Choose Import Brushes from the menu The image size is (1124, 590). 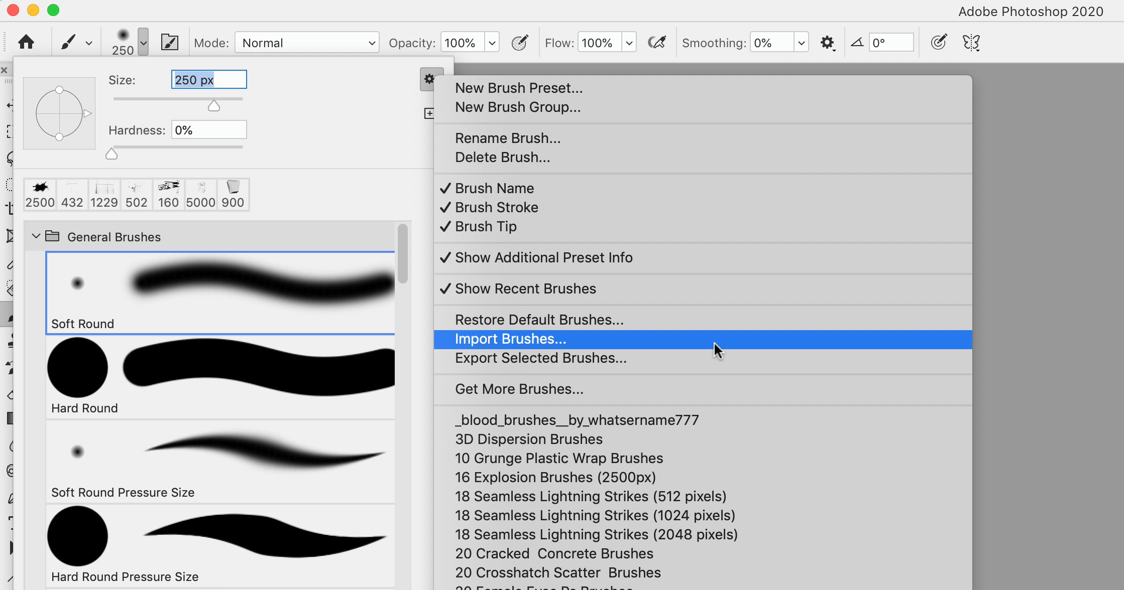tap(510, 339)
